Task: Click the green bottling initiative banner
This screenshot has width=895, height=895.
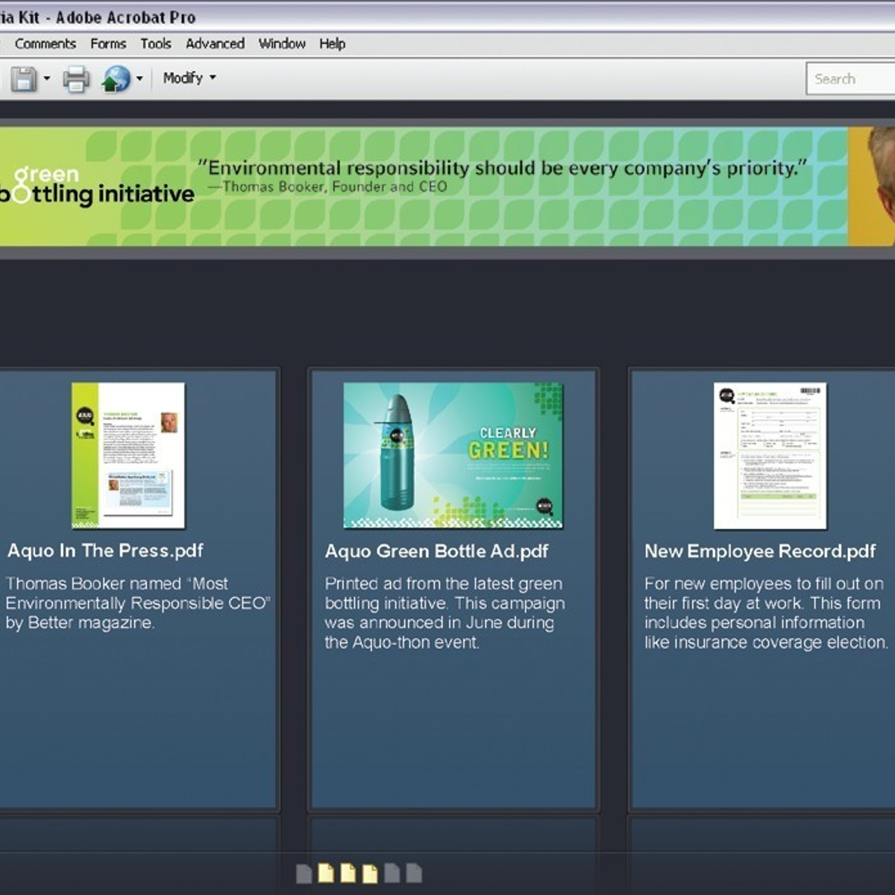Action: pos(447,186)
